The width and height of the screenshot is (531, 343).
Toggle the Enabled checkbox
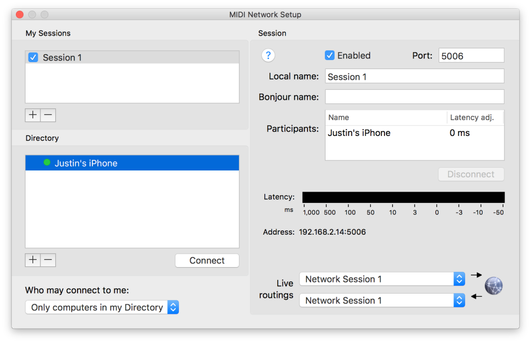pos(330,55)
